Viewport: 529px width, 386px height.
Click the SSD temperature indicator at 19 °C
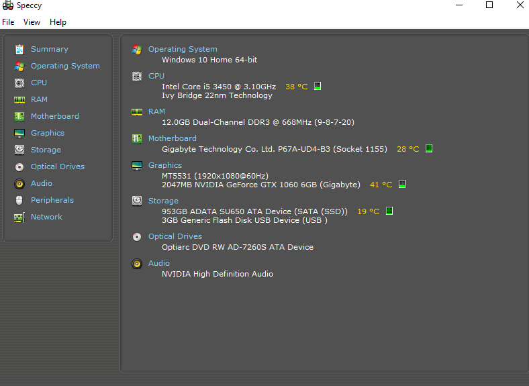click(x=389, y=211)
